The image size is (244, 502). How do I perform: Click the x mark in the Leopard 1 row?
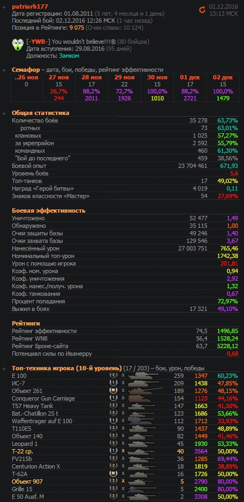(x=123, y=444)
